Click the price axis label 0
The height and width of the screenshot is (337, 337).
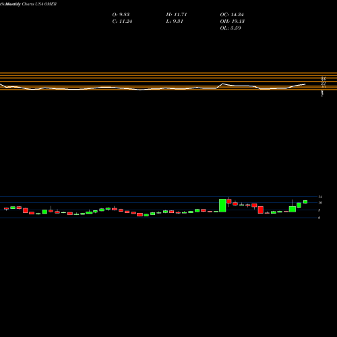coord(319,218)
